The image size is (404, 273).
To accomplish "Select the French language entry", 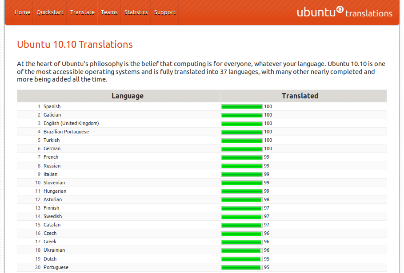I will pyautogui.click(x=51, y=157).
